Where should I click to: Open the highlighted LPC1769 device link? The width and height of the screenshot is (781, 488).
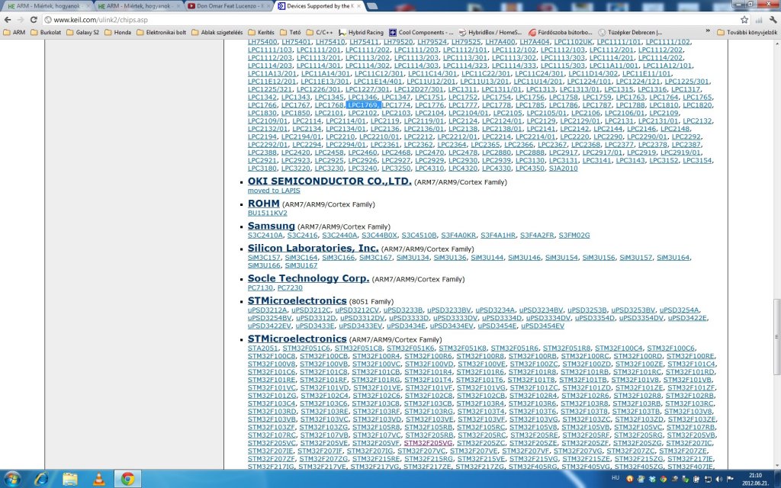pos(362,105)
